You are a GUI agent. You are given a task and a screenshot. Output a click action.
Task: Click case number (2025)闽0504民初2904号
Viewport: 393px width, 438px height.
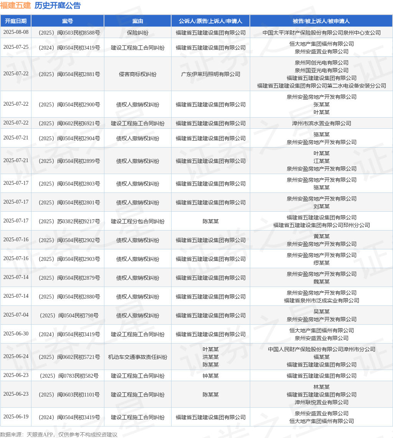[69, 139]
